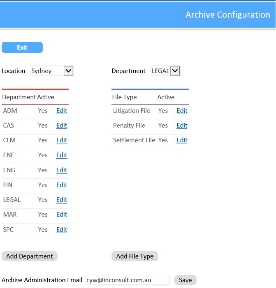Click the Exit button

(x=22, y=48)
